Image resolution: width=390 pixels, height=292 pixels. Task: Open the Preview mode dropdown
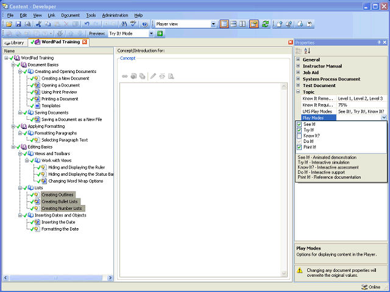point(151,33)
